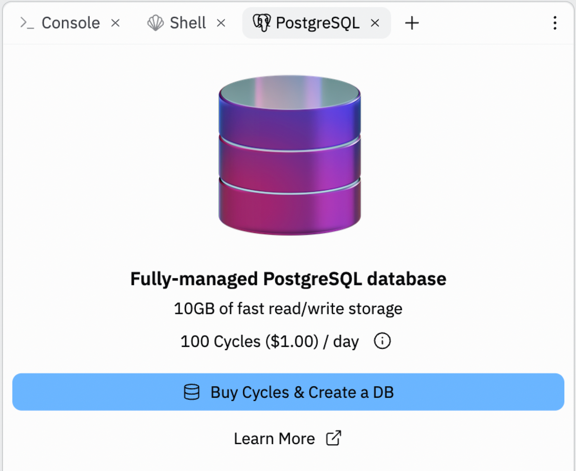Close the Console tab
This screenshot has height=471, width=576.
[x=115, y=23]
